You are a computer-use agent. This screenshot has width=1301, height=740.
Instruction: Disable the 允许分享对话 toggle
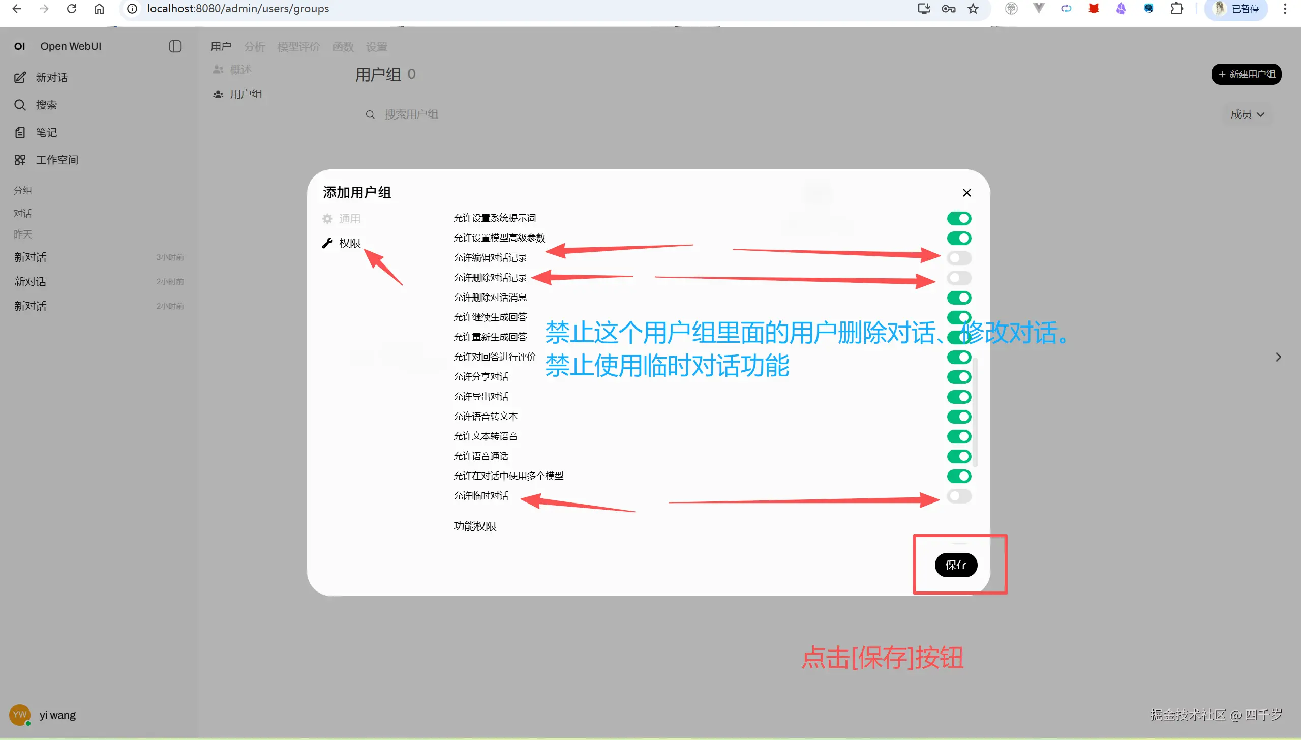tap(959, 377)
